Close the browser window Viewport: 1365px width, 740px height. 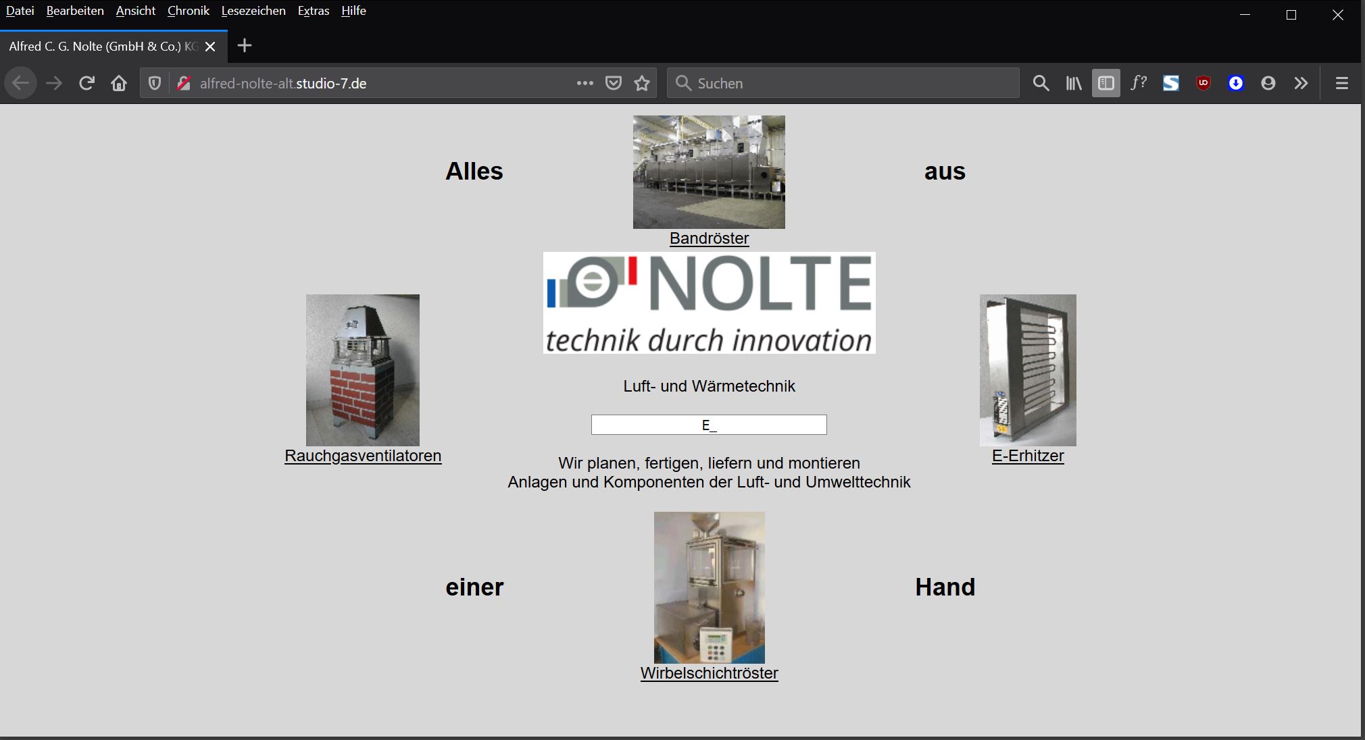(1337, 14)
